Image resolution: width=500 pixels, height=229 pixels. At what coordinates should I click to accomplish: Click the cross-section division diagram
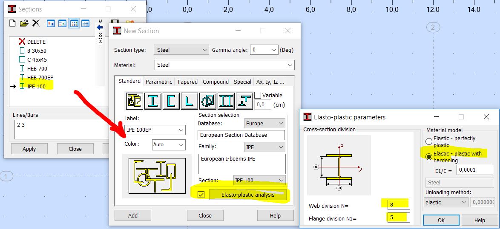coord(339,165)
